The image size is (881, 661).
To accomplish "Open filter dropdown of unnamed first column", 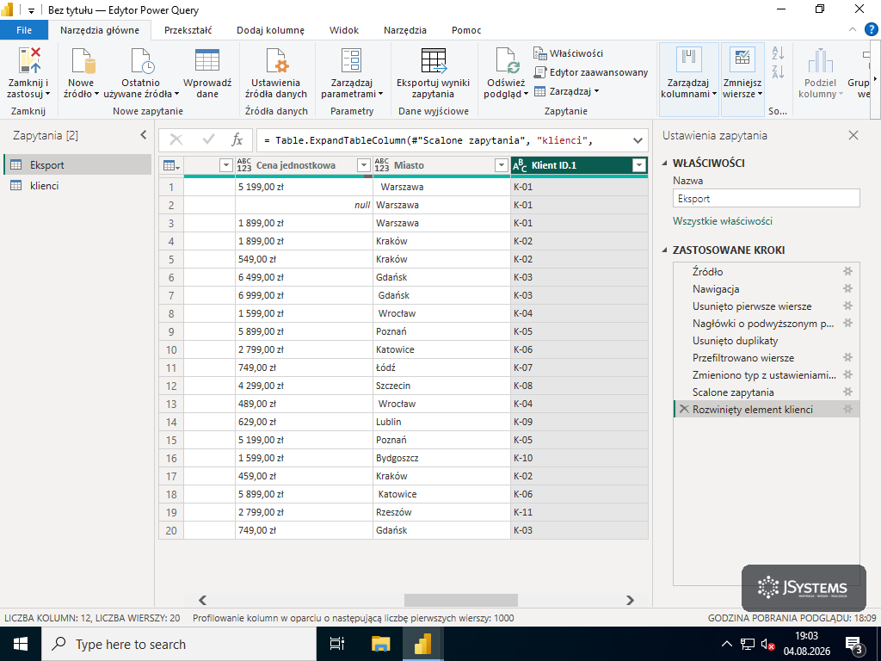I will pyautogui.click(x=226, y=165).
